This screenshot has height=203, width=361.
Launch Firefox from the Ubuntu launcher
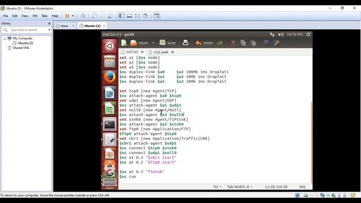pyautogui.click(x=109, y=77)
